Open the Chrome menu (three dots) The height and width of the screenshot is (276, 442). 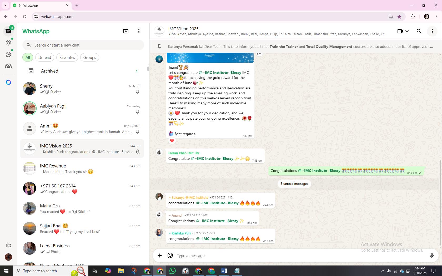click(x=436, y=17)
